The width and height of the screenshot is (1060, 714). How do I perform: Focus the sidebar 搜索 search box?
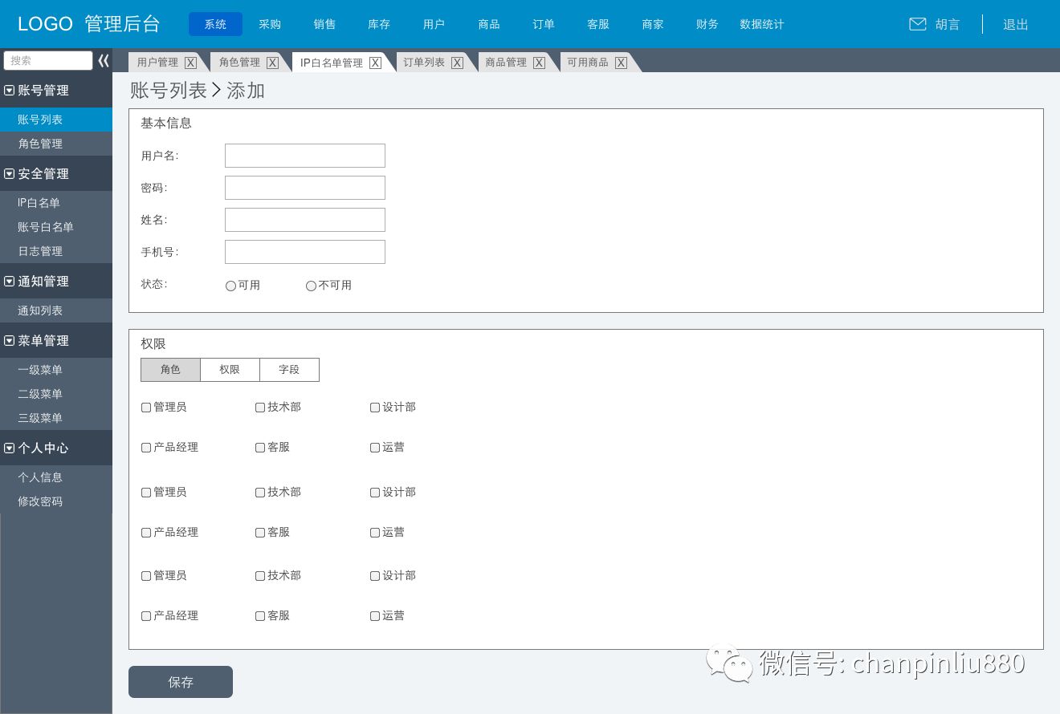48,61
